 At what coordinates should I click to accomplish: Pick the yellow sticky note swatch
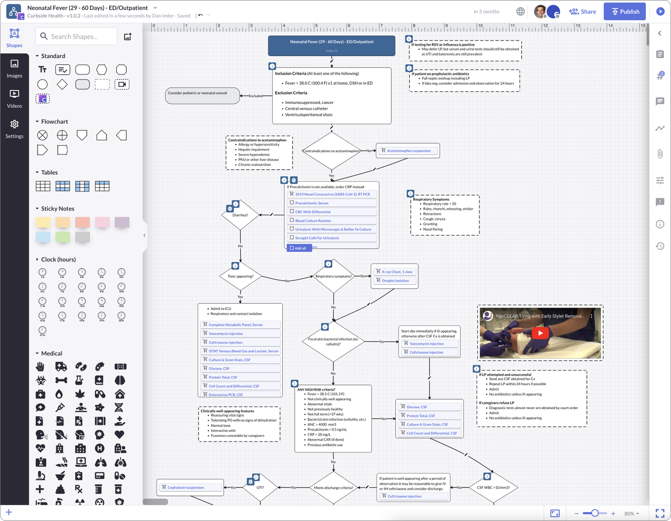[43, 222]
